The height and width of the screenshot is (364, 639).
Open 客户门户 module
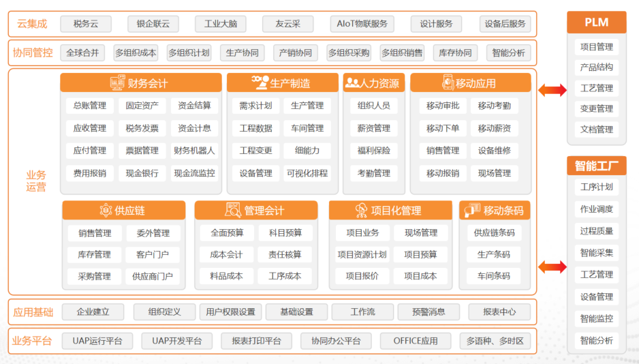pyautogui.click(x=153, y=255)
